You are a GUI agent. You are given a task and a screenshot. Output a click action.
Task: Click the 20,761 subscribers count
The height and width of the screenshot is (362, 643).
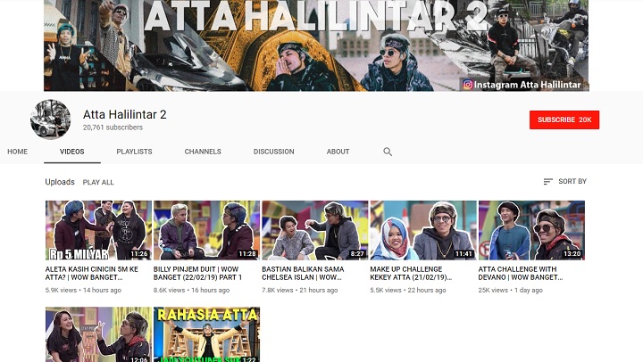(113, 128)
